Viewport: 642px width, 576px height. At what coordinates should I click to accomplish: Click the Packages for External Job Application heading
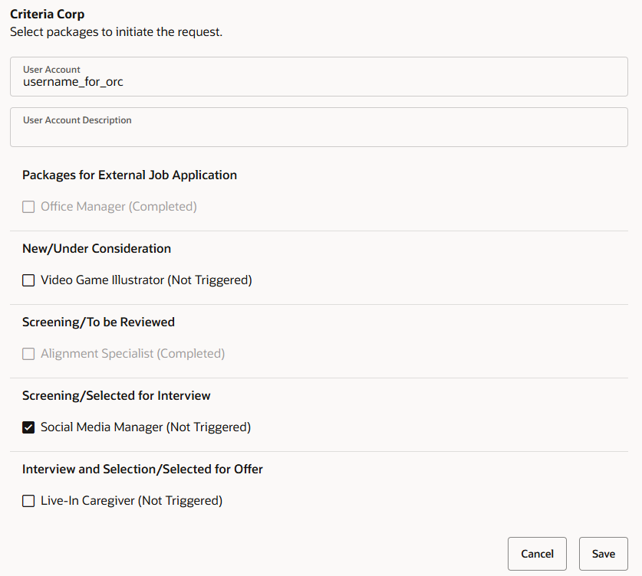pos(130,175)
